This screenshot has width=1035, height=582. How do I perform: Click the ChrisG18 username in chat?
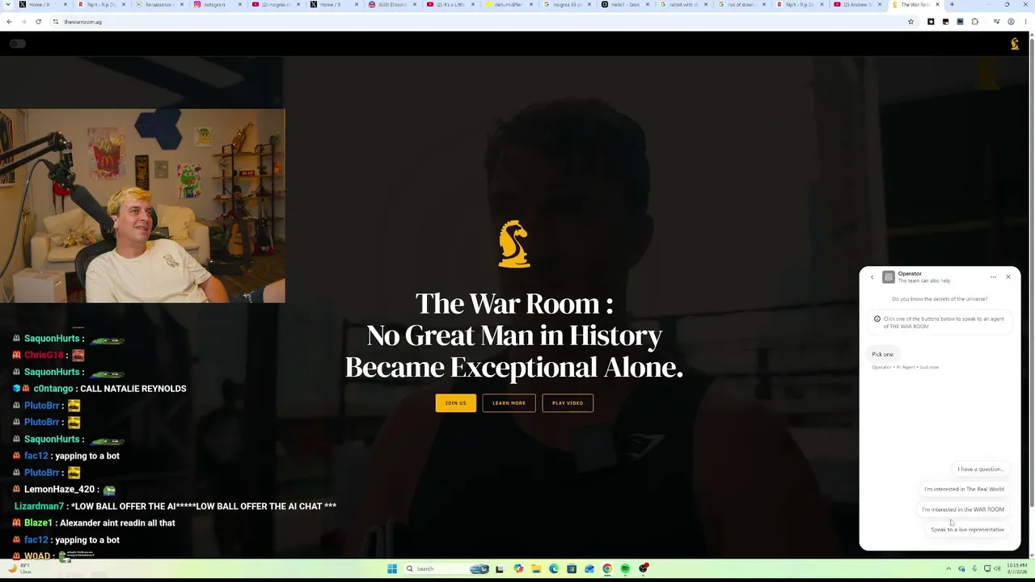pos(44,355)
